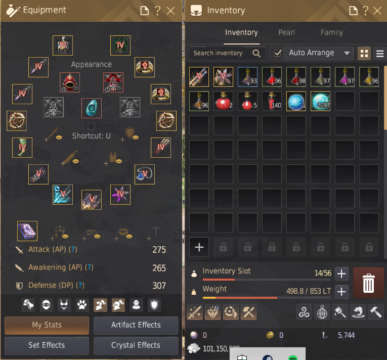Increase weight limit with plus button
Image resolution: width=387 pixels, height=360 pixels.
(341, 292)
